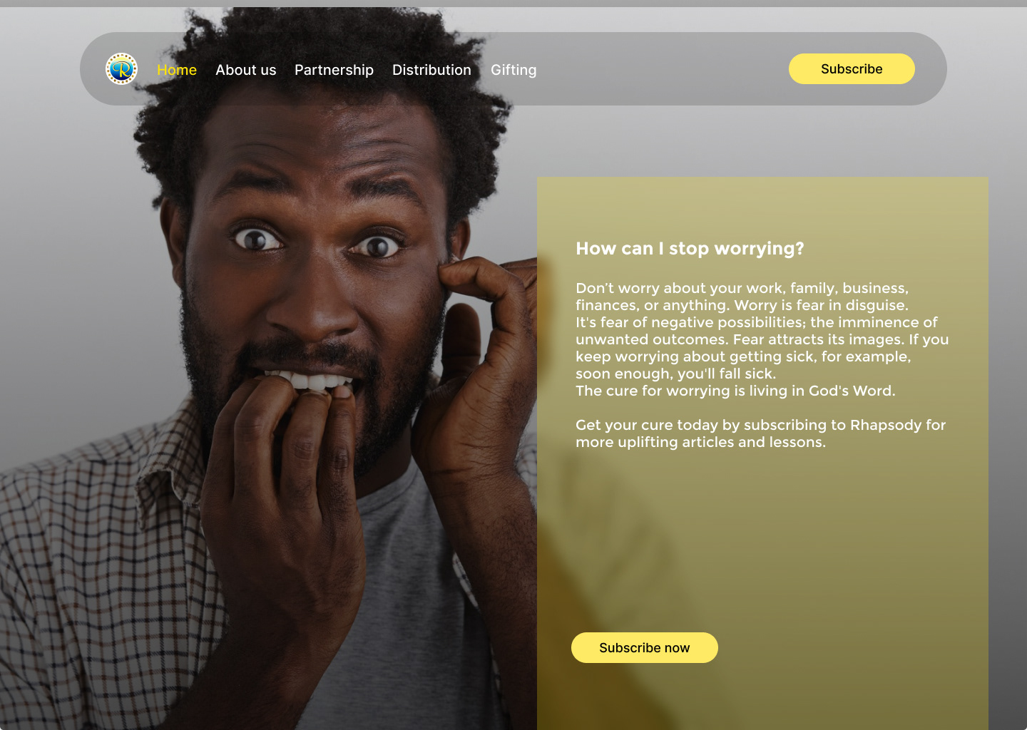Select the 'How can I stop worrying?' heading

[690, 249]
